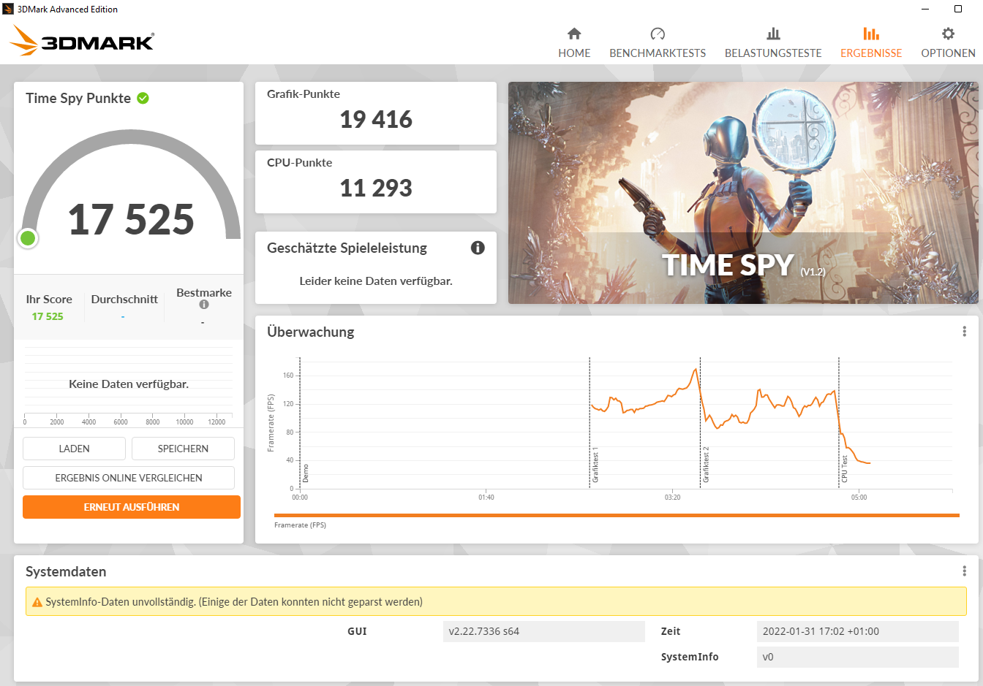Click the Zeit value 2022-01-31 17:02
983x686 pixels.
[x=857, y=631]
